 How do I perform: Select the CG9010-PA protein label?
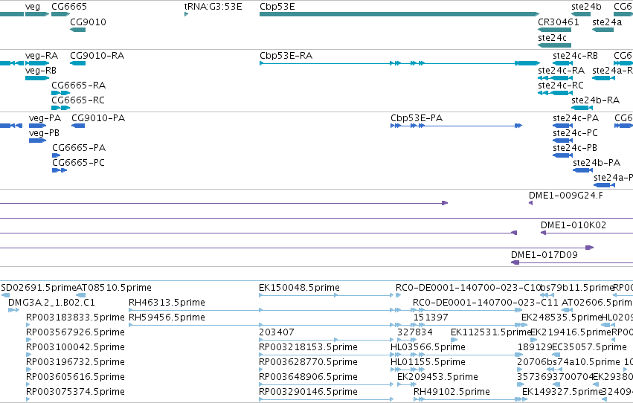pos(98,118)
